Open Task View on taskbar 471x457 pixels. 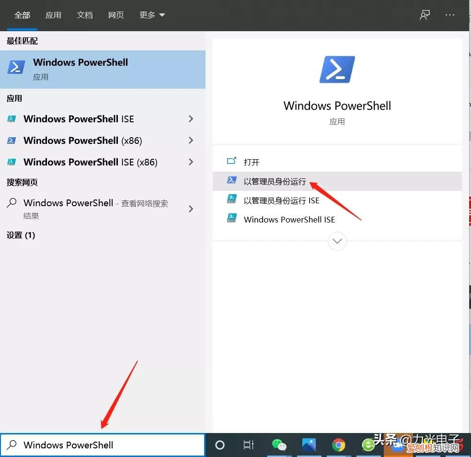coord(248,445)
